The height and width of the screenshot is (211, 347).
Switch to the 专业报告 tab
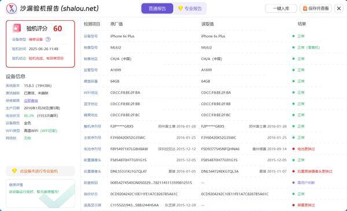click(190, 9)
